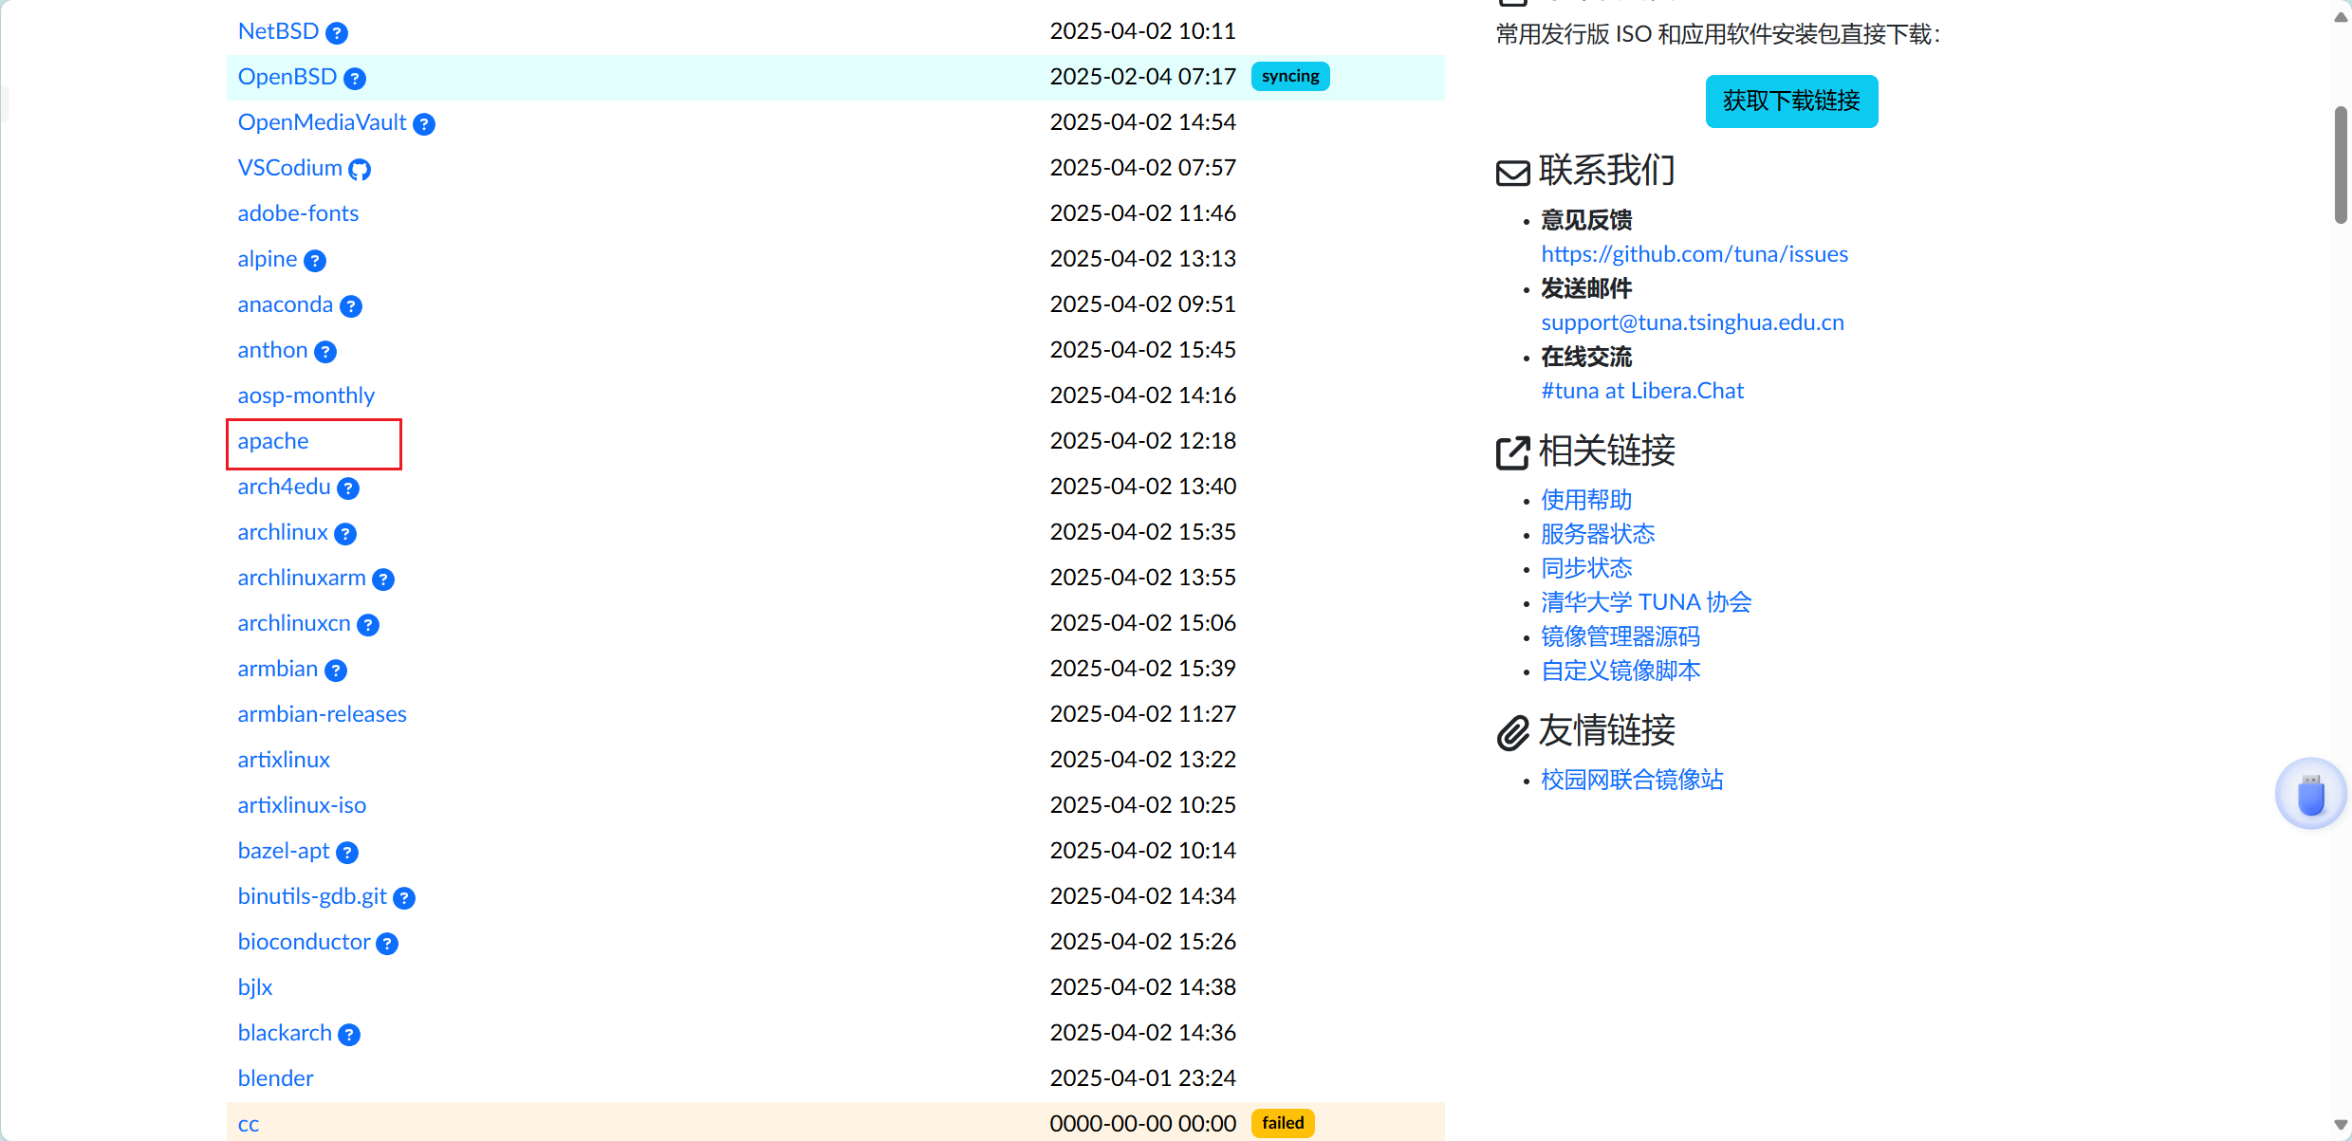Screen dimensions: 2352x1141
Task: Click the GitHub icon beside VSCodium
Action: [359, 169]
